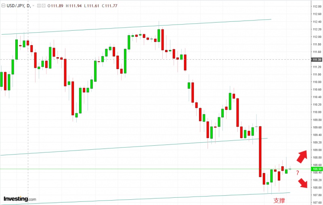Open the Investing.com logo link
Image resolution: width=323 pixels, height=205 pixels.
pyautogui.click(x=19, y=199)
